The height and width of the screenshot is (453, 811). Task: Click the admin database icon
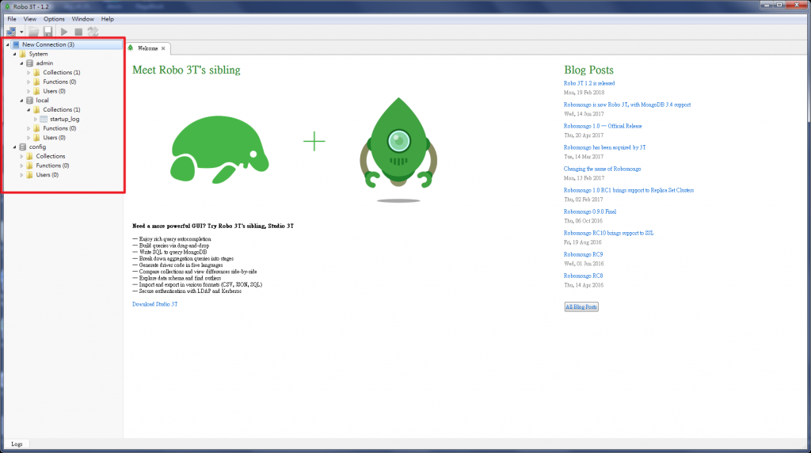coord(29,63)
